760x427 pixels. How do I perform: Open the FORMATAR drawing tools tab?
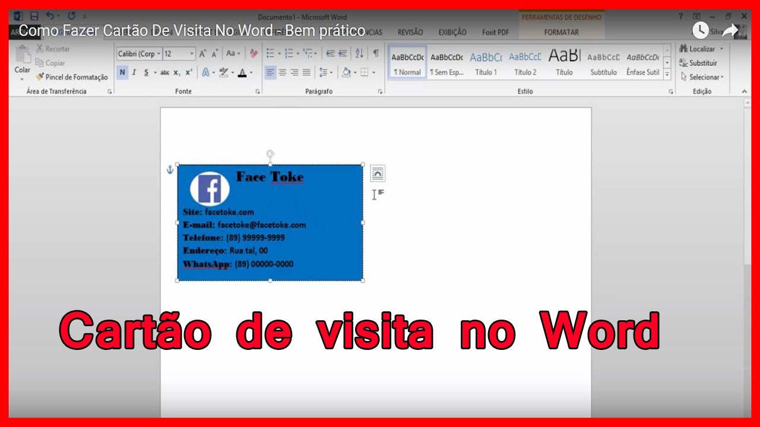pos(561,33)
